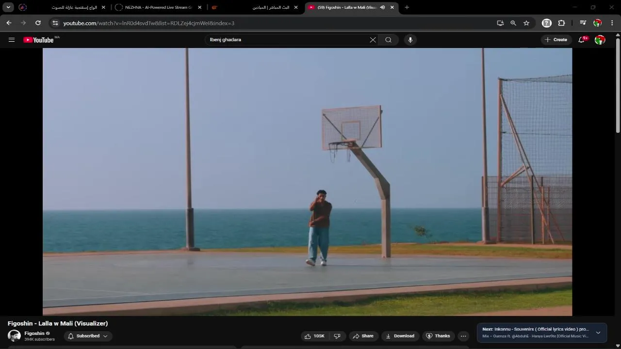The height and width of the screenshot is (349, 621).
Task: Run search with the magnifier button
Action: pos(388,40)
